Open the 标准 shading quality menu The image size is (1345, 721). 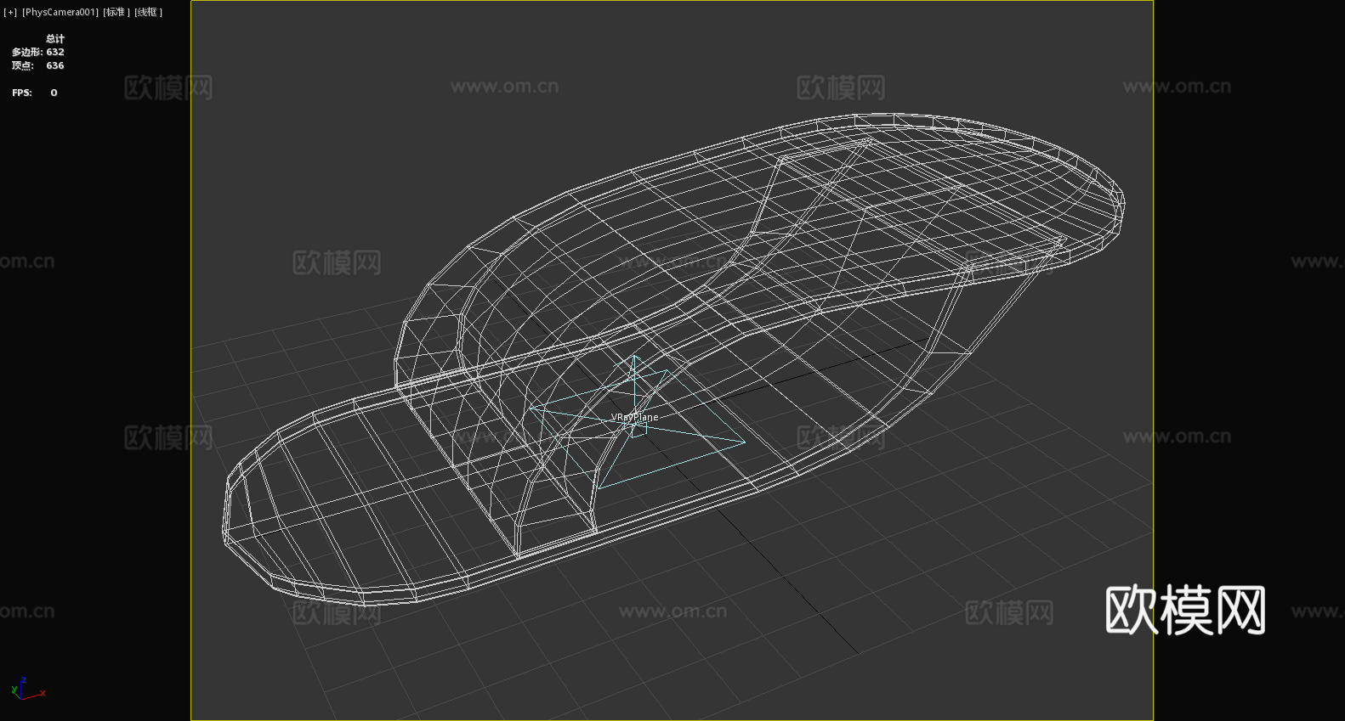pos(116,12)
